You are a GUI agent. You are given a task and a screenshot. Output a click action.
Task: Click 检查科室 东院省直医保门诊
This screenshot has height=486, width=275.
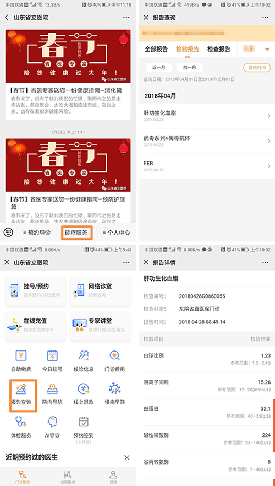click(199, 309)
